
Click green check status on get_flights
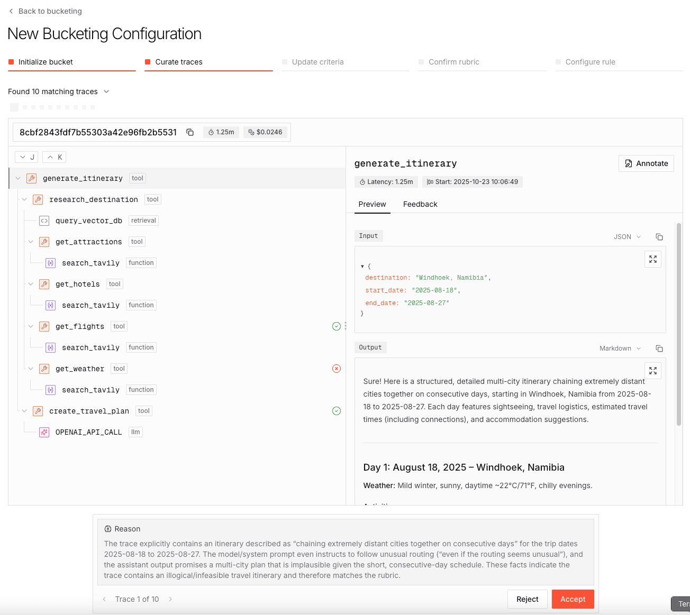[x=337, y=326]
